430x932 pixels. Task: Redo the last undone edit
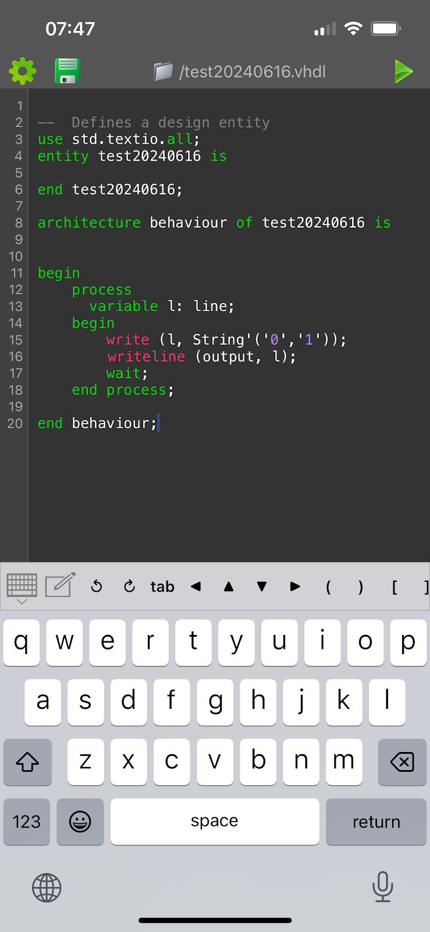coord(129,587)
